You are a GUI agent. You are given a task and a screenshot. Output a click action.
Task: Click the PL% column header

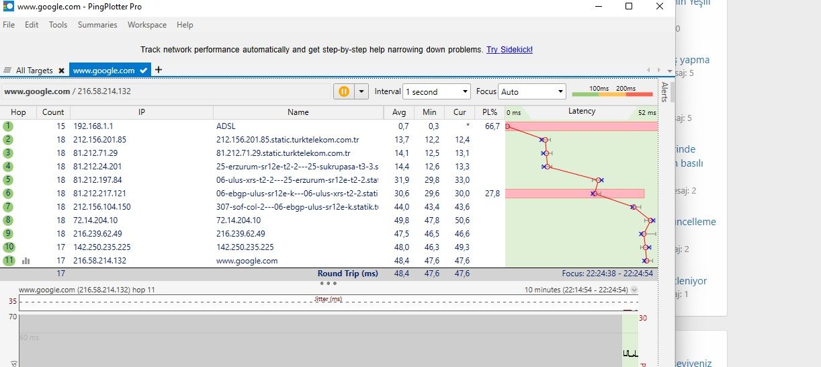point(489,112)
